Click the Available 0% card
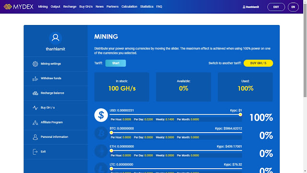The height and width of the screenshot is (173, 307). (x=183, y=87)
